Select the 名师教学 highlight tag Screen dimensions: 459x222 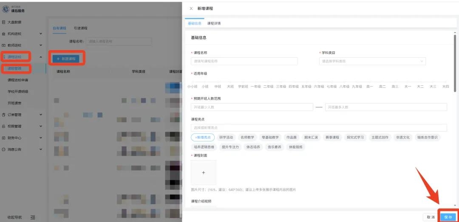[247, 138]
